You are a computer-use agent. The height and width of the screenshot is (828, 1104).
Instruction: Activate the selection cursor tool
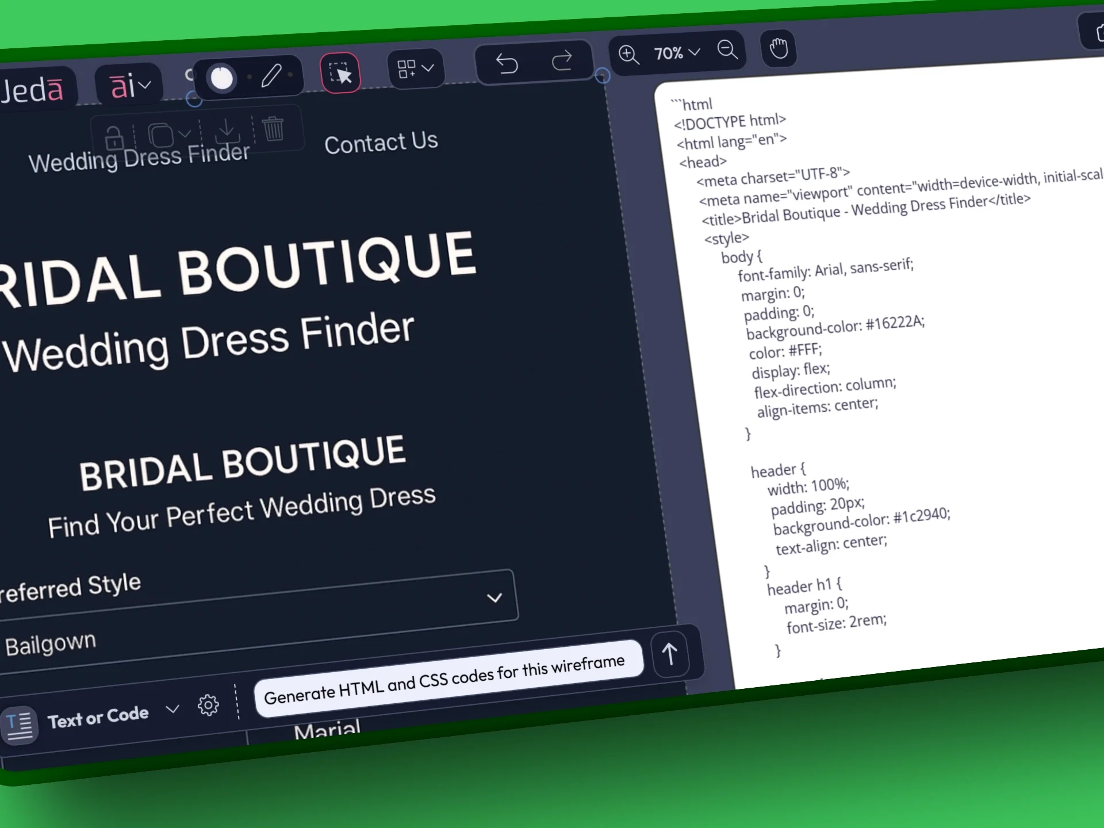(340, 73)
